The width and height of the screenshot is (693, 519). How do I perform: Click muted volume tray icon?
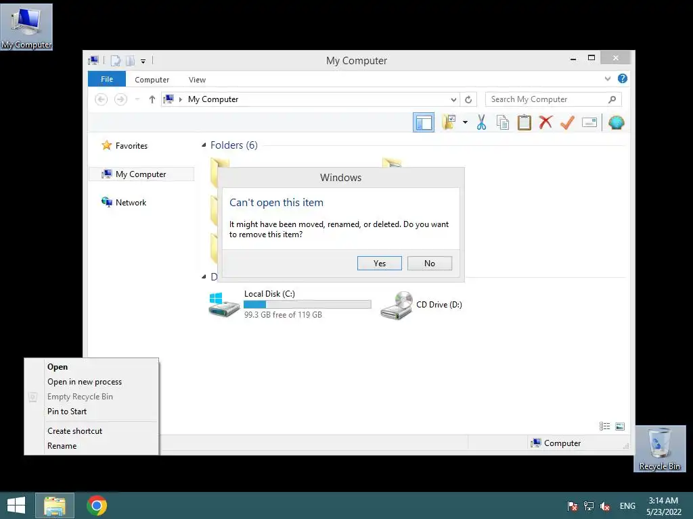click(605, 506)
